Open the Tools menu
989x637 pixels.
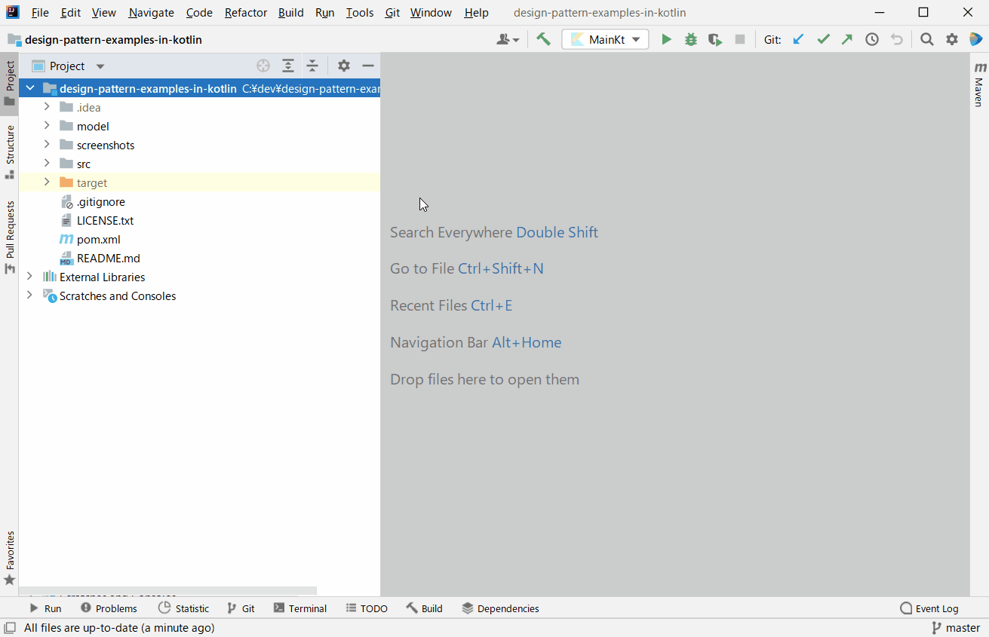click(360, 13)
